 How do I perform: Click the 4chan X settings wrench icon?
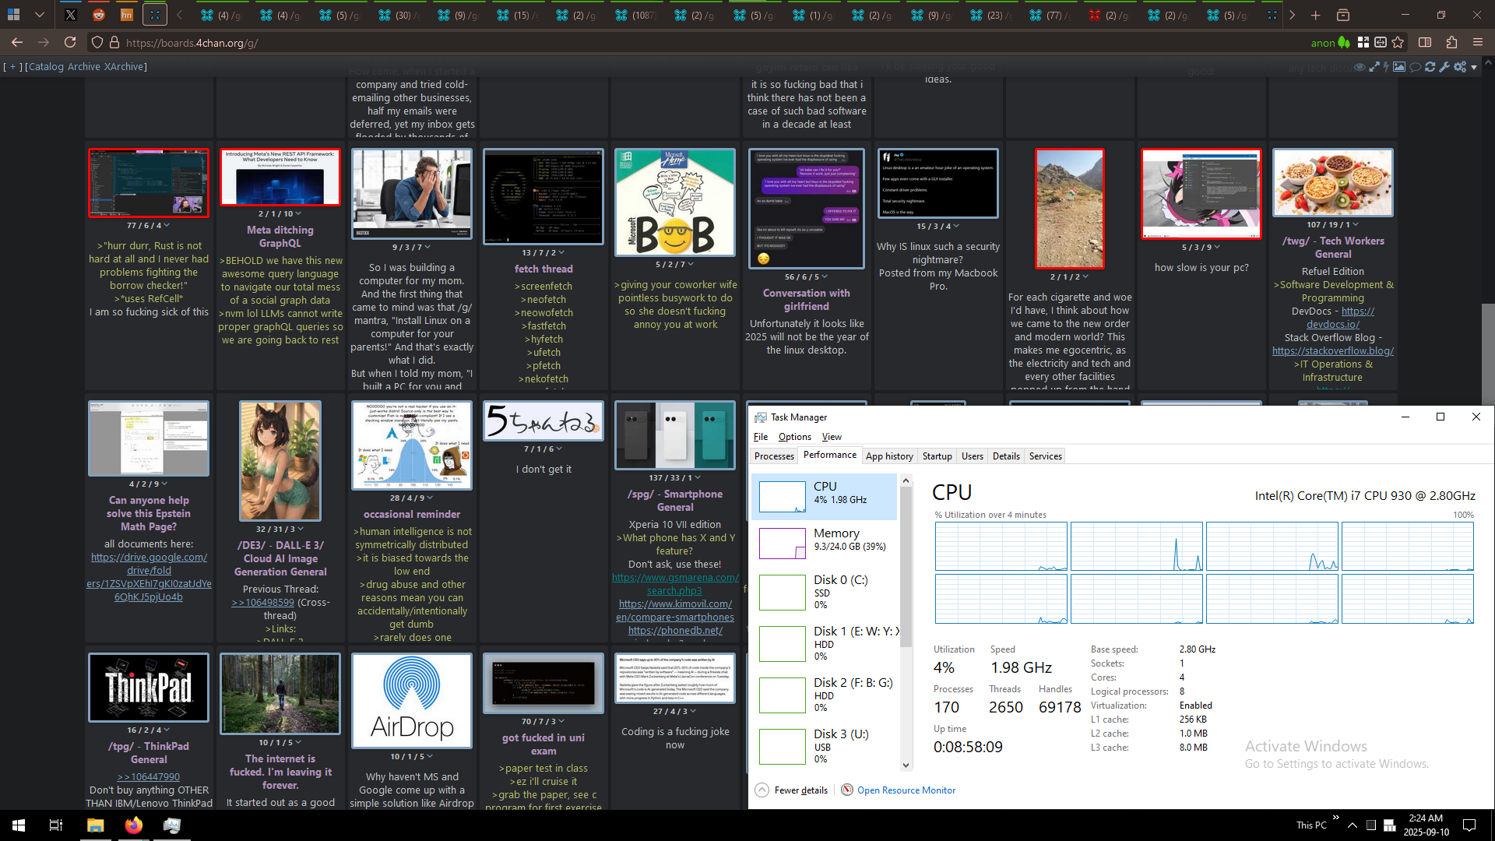coord(1444,67)
